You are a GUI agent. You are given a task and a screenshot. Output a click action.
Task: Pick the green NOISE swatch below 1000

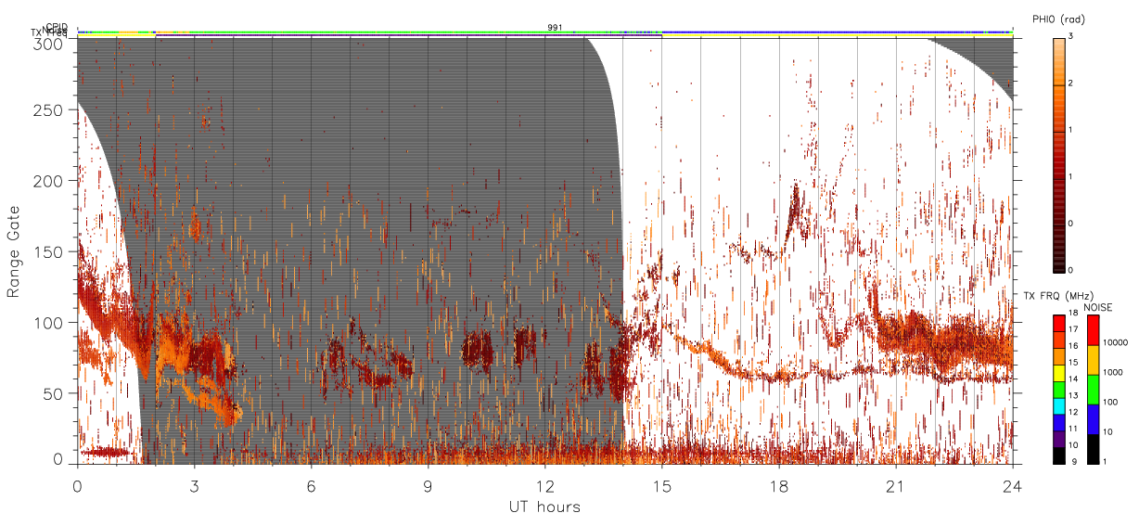1094,390
